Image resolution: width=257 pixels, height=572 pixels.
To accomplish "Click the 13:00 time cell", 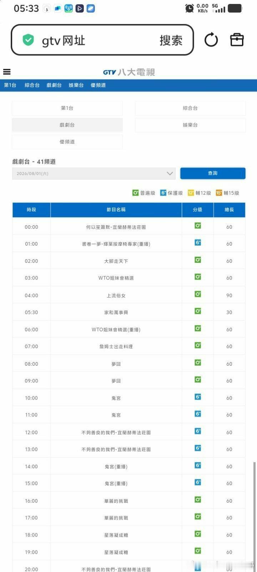I will [x=31, y=449].
